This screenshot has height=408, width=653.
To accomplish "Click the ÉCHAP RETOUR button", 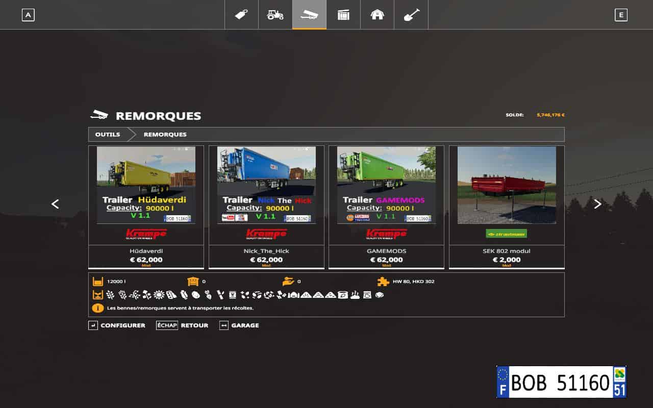I will (x=182, y=325).
